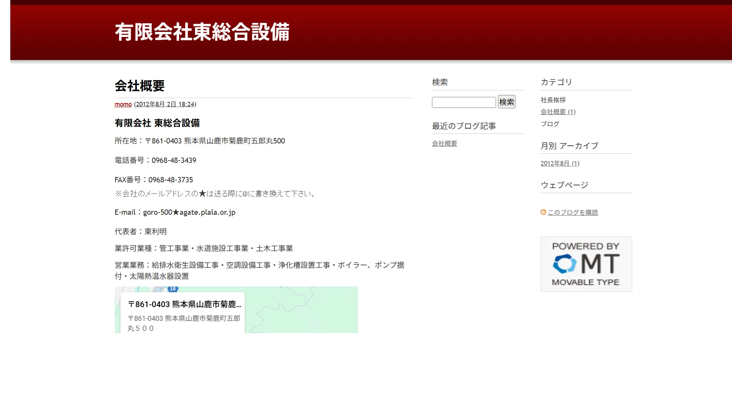Subscribe via このブログを購読 link

pos(573,212)
